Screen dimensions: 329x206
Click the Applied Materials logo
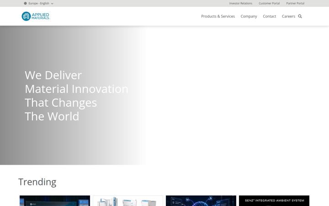36,16
